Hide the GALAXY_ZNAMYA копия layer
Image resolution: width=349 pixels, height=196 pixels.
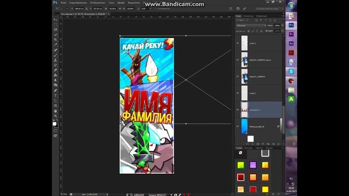coord(238,60)
